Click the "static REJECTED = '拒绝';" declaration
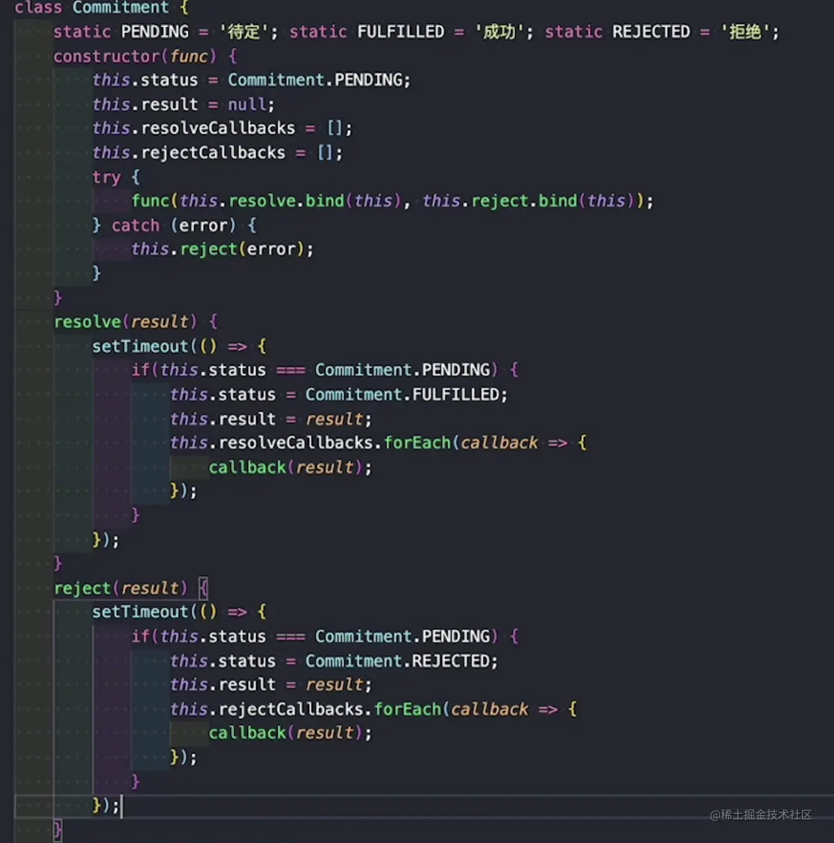 [662, 32]
